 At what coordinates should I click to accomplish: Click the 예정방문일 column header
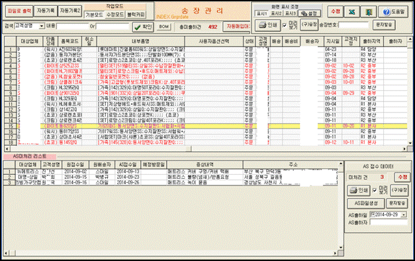[x=154, y=164]
